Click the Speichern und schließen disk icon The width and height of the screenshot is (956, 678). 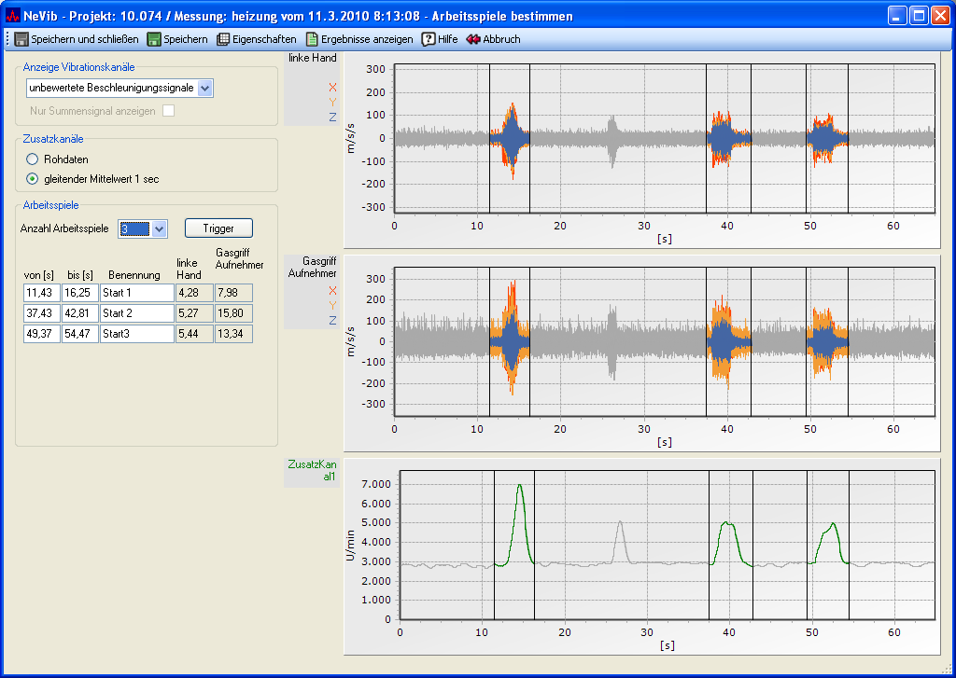point(21,39)
